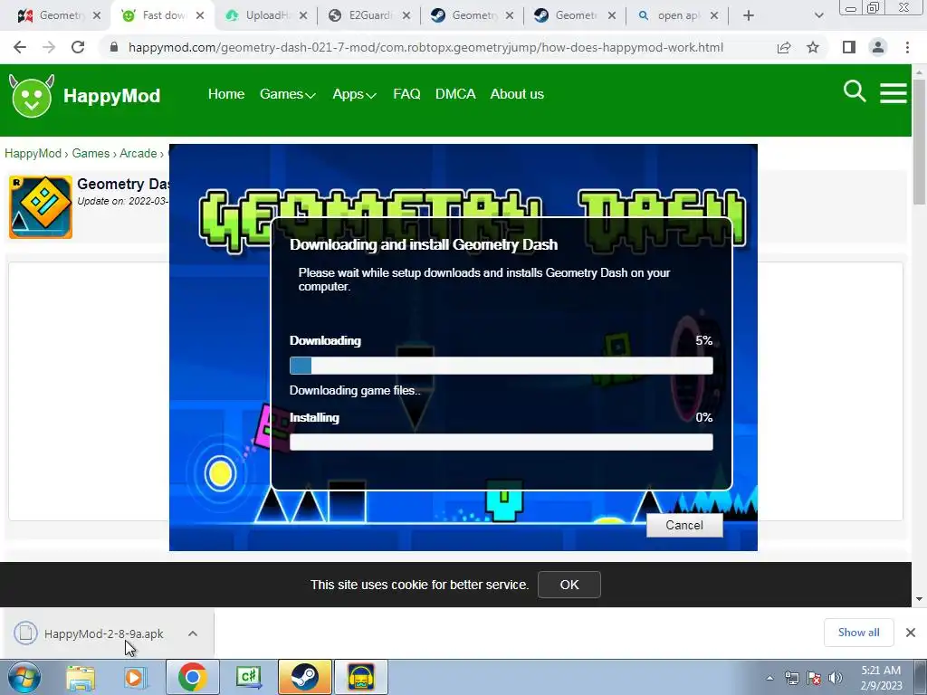The image size is (927, 695).
Task: Bookmark this page with the star icon
Action: (x=813, y=47)
